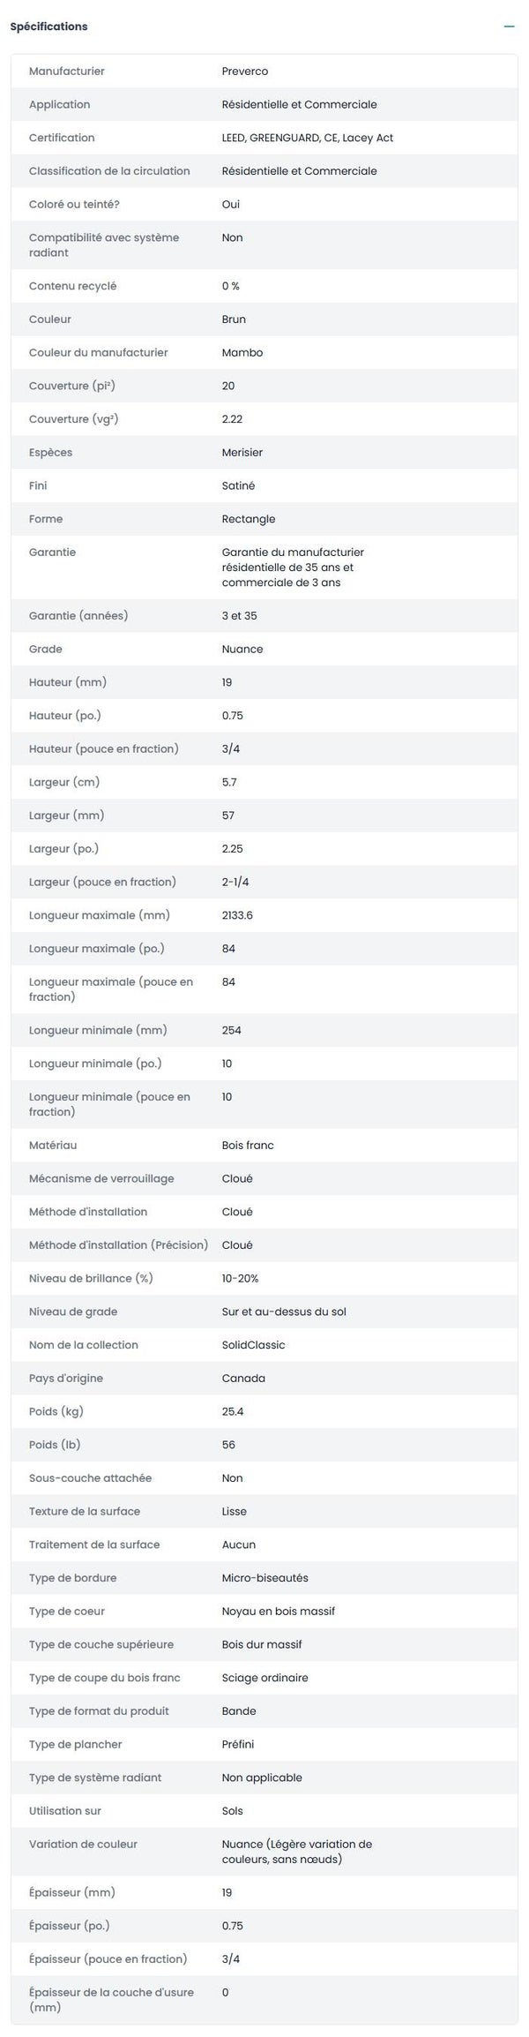Screen dimensions: 529x2037
Task: Click the Garantie description text
Action: [x=292, y=568]
